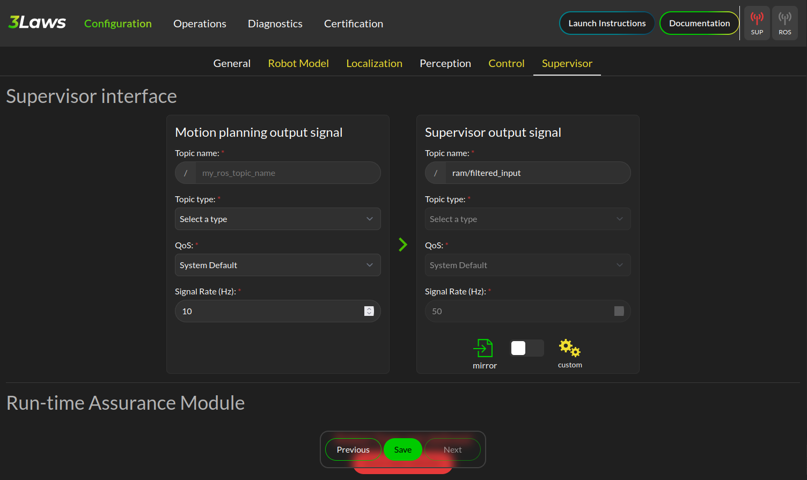Click the ROS connection status icon
The width and height of the screenshot is (807, 480).
[784, 23]
